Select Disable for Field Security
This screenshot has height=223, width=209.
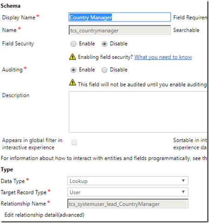104,44
